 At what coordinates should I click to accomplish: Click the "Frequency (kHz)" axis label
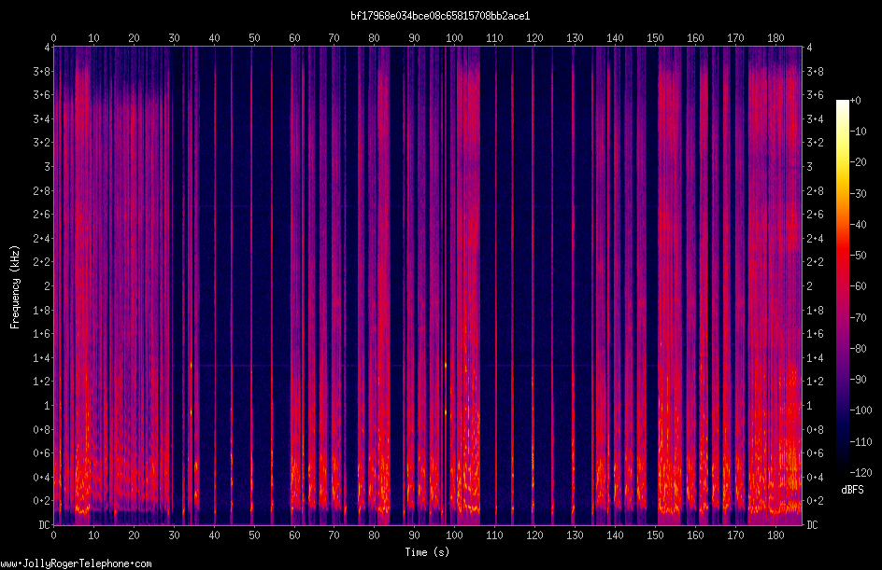tap(15, 287)
